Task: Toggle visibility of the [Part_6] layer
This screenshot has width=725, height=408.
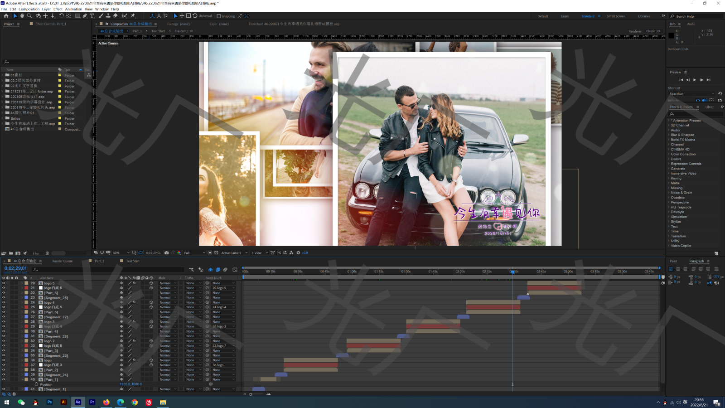Action: pos(4,293)
